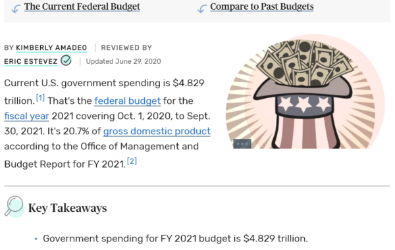Click the $4.829 trillion spending paragraph
Screen dimensions: 395x250
click(107, 124)
